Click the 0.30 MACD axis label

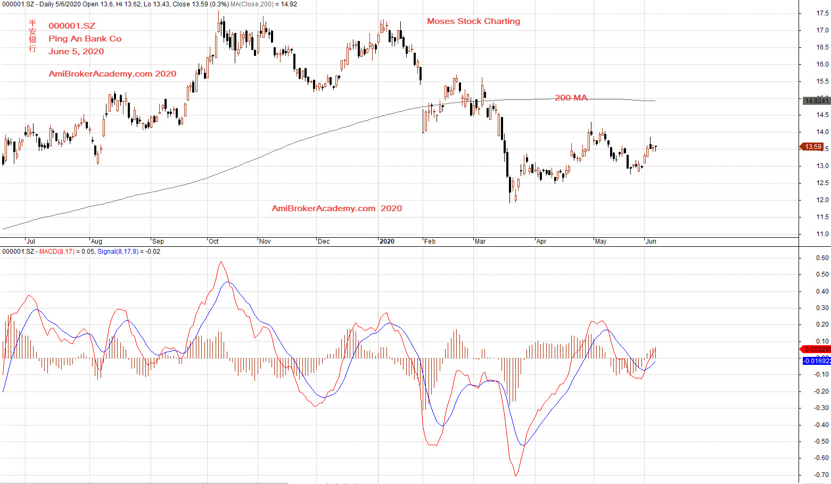[822, 308]
